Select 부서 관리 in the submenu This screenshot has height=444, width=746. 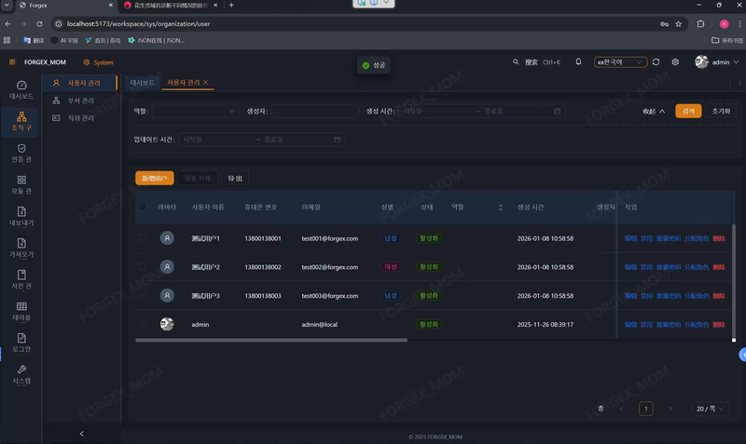(x=80, y=101)
